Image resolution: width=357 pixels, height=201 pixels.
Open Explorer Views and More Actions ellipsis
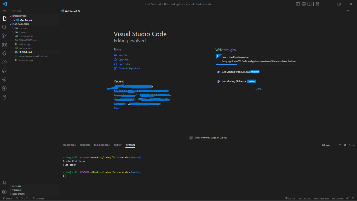pyautogui.click(x=55, y=11)
